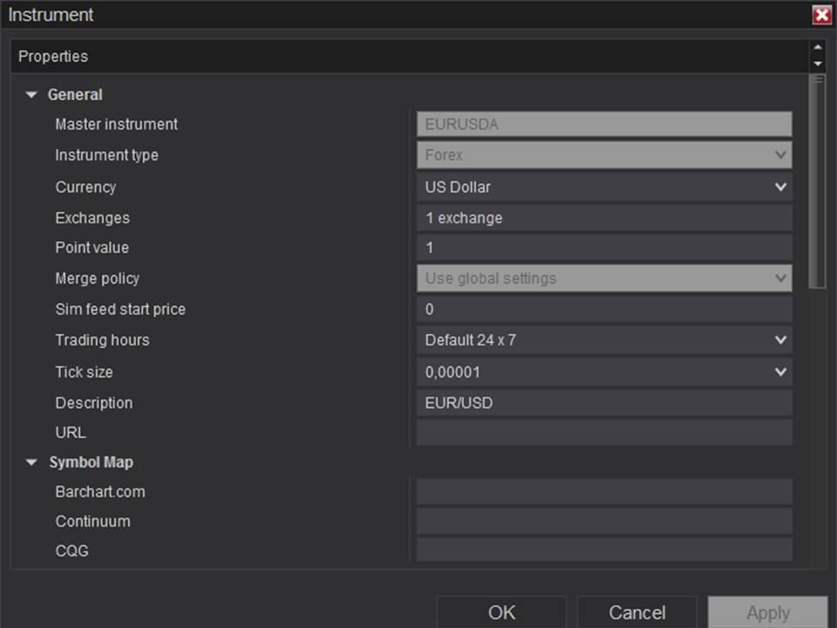Image resolution: width=837 pixels, height=628 pixels.
Task: Click the Cancel button
Action: tap(636, 612)
